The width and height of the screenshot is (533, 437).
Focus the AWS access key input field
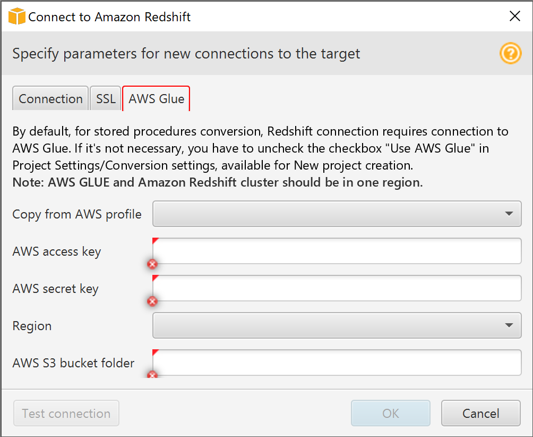(337, 251)
